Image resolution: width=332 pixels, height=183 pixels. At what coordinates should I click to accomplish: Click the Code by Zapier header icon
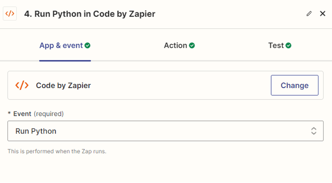10,14
